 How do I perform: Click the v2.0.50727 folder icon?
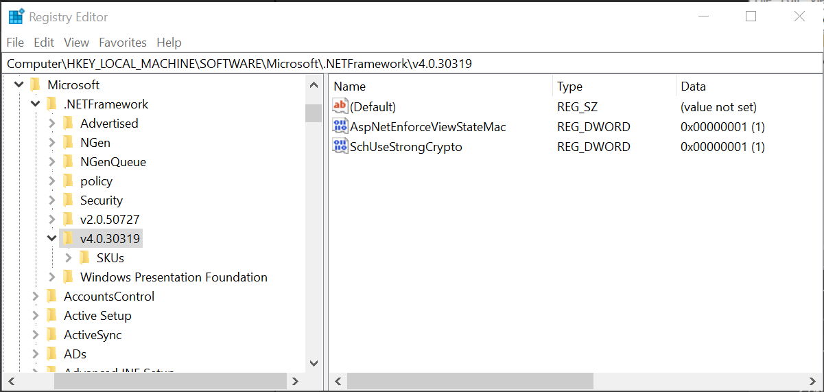click(x=69, y=220)
